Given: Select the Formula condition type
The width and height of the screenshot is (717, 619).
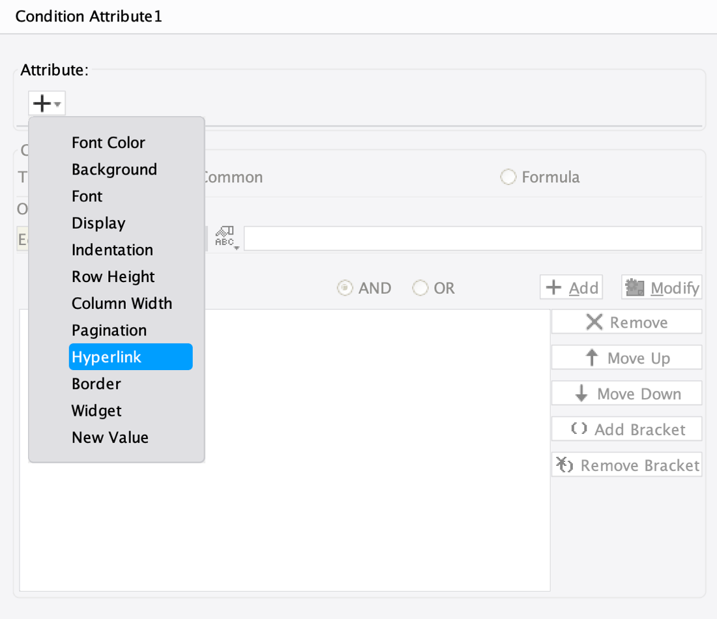Looking at the screenshot, I should tap(508, 177).
